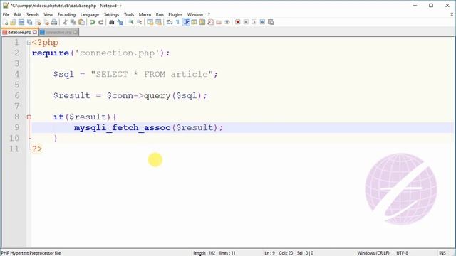Open the Window menu

point(195,14)
